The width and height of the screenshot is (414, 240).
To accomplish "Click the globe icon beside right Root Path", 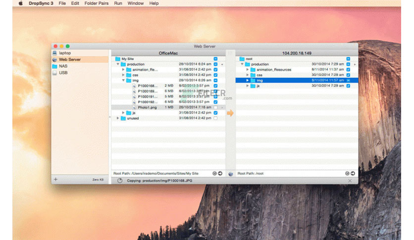I will (x=231, y=174).
